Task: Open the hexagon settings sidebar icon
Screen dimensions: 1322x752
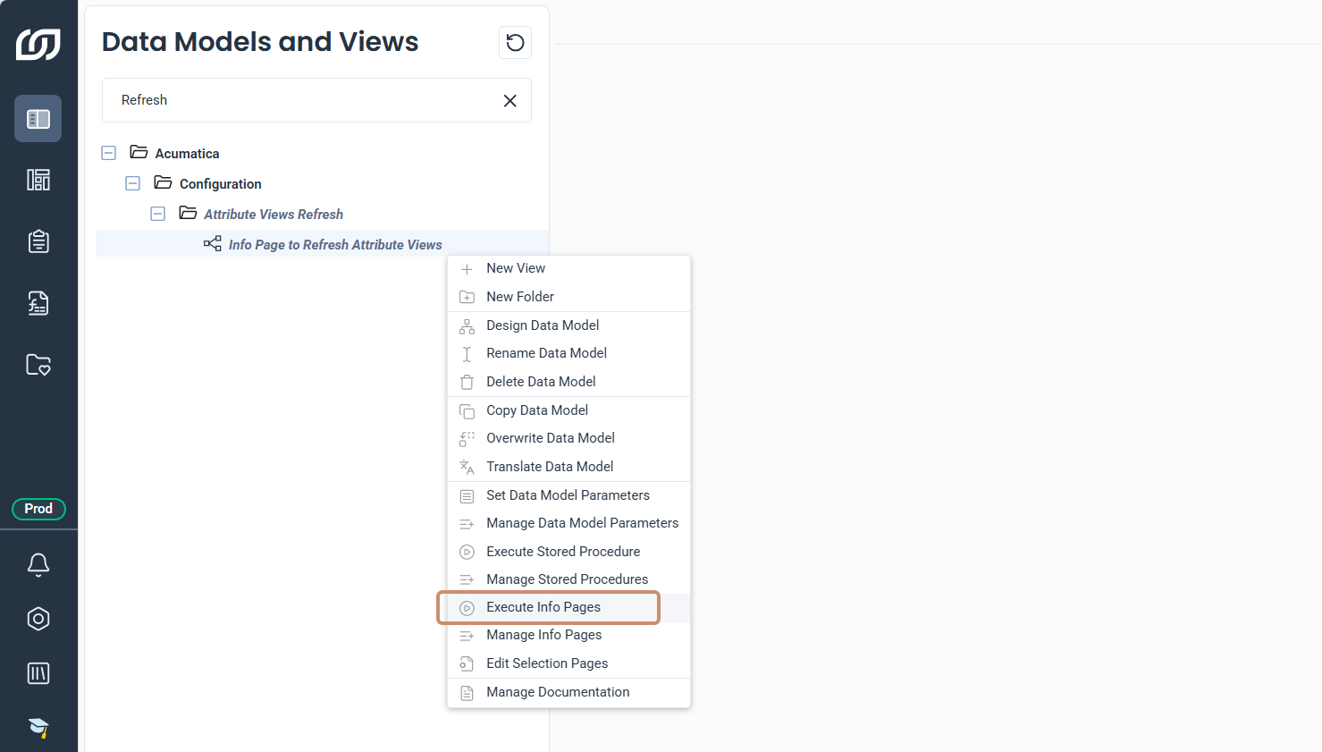Action: coord(38,619)
